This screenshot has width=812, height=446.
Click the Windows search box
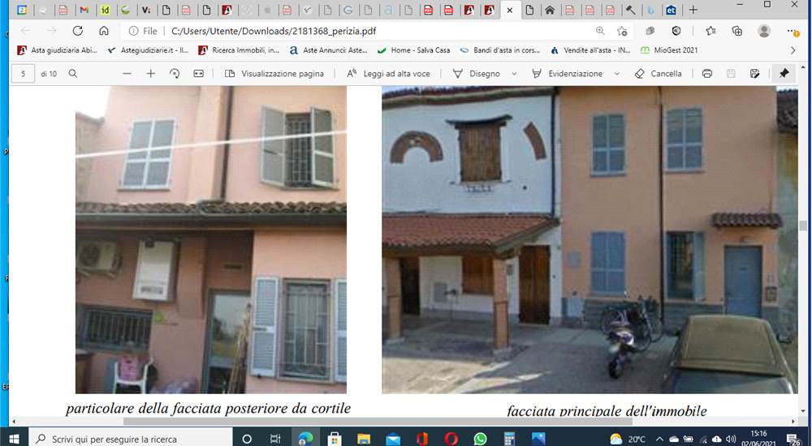point(130,439)
